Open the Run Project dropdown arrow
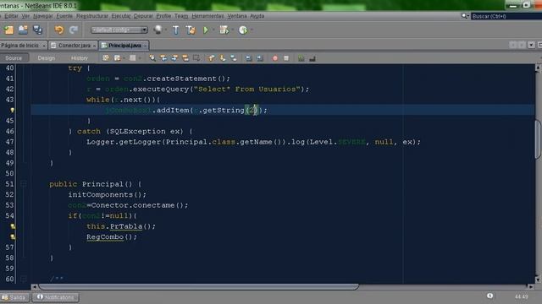Screen dimensions: 542x304 click(x=213, y=30)
